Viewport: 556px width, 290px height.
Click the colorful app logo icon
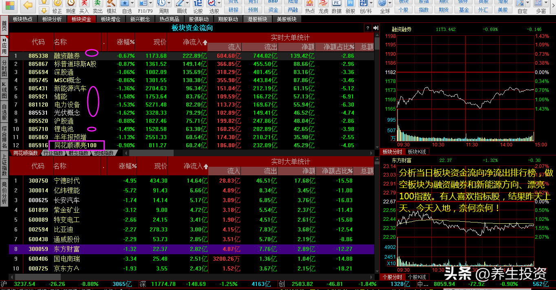(x=9, y=5)
